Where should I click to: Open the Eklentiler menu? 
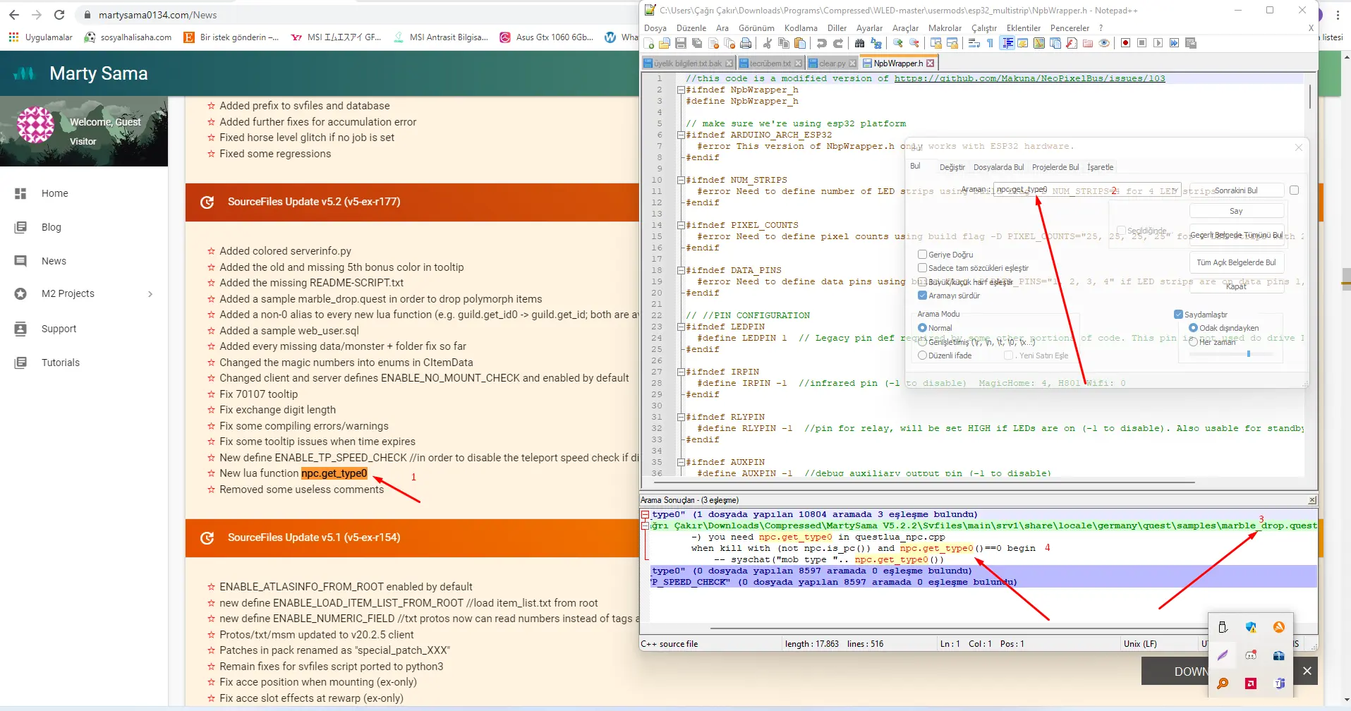[x=1023, y=28]
